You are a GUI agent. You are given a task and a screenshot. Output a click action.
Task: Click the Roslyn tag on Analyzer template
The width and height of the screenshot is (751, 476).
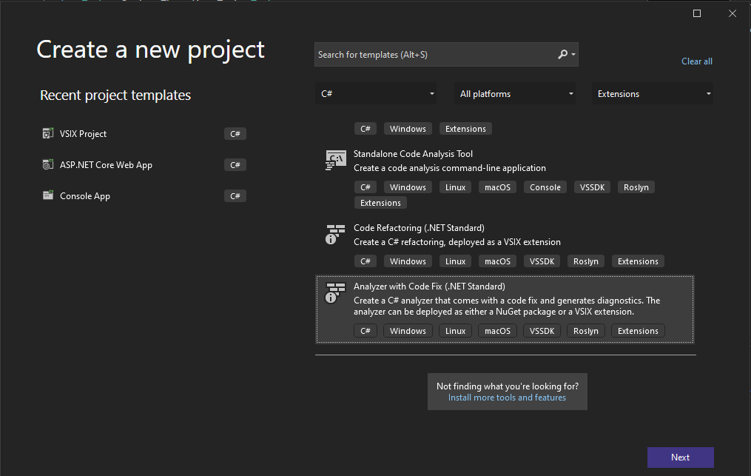585,330
